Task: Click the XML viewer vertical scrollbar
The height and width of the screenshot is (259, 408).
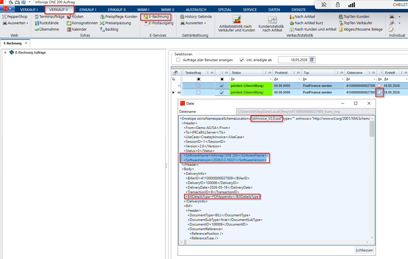Action: point(372,178)
